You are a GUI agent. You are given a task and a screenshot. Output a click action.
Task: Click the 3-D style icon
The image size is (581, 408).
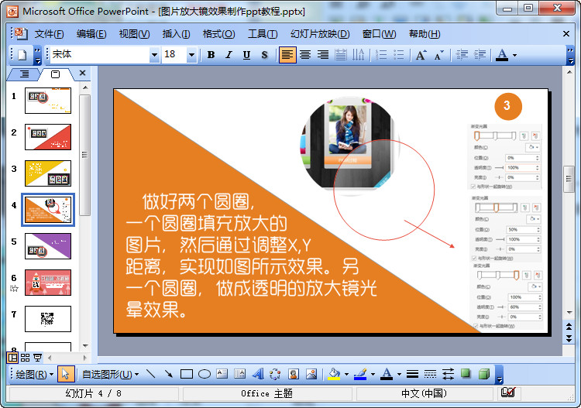click(484, 375)
